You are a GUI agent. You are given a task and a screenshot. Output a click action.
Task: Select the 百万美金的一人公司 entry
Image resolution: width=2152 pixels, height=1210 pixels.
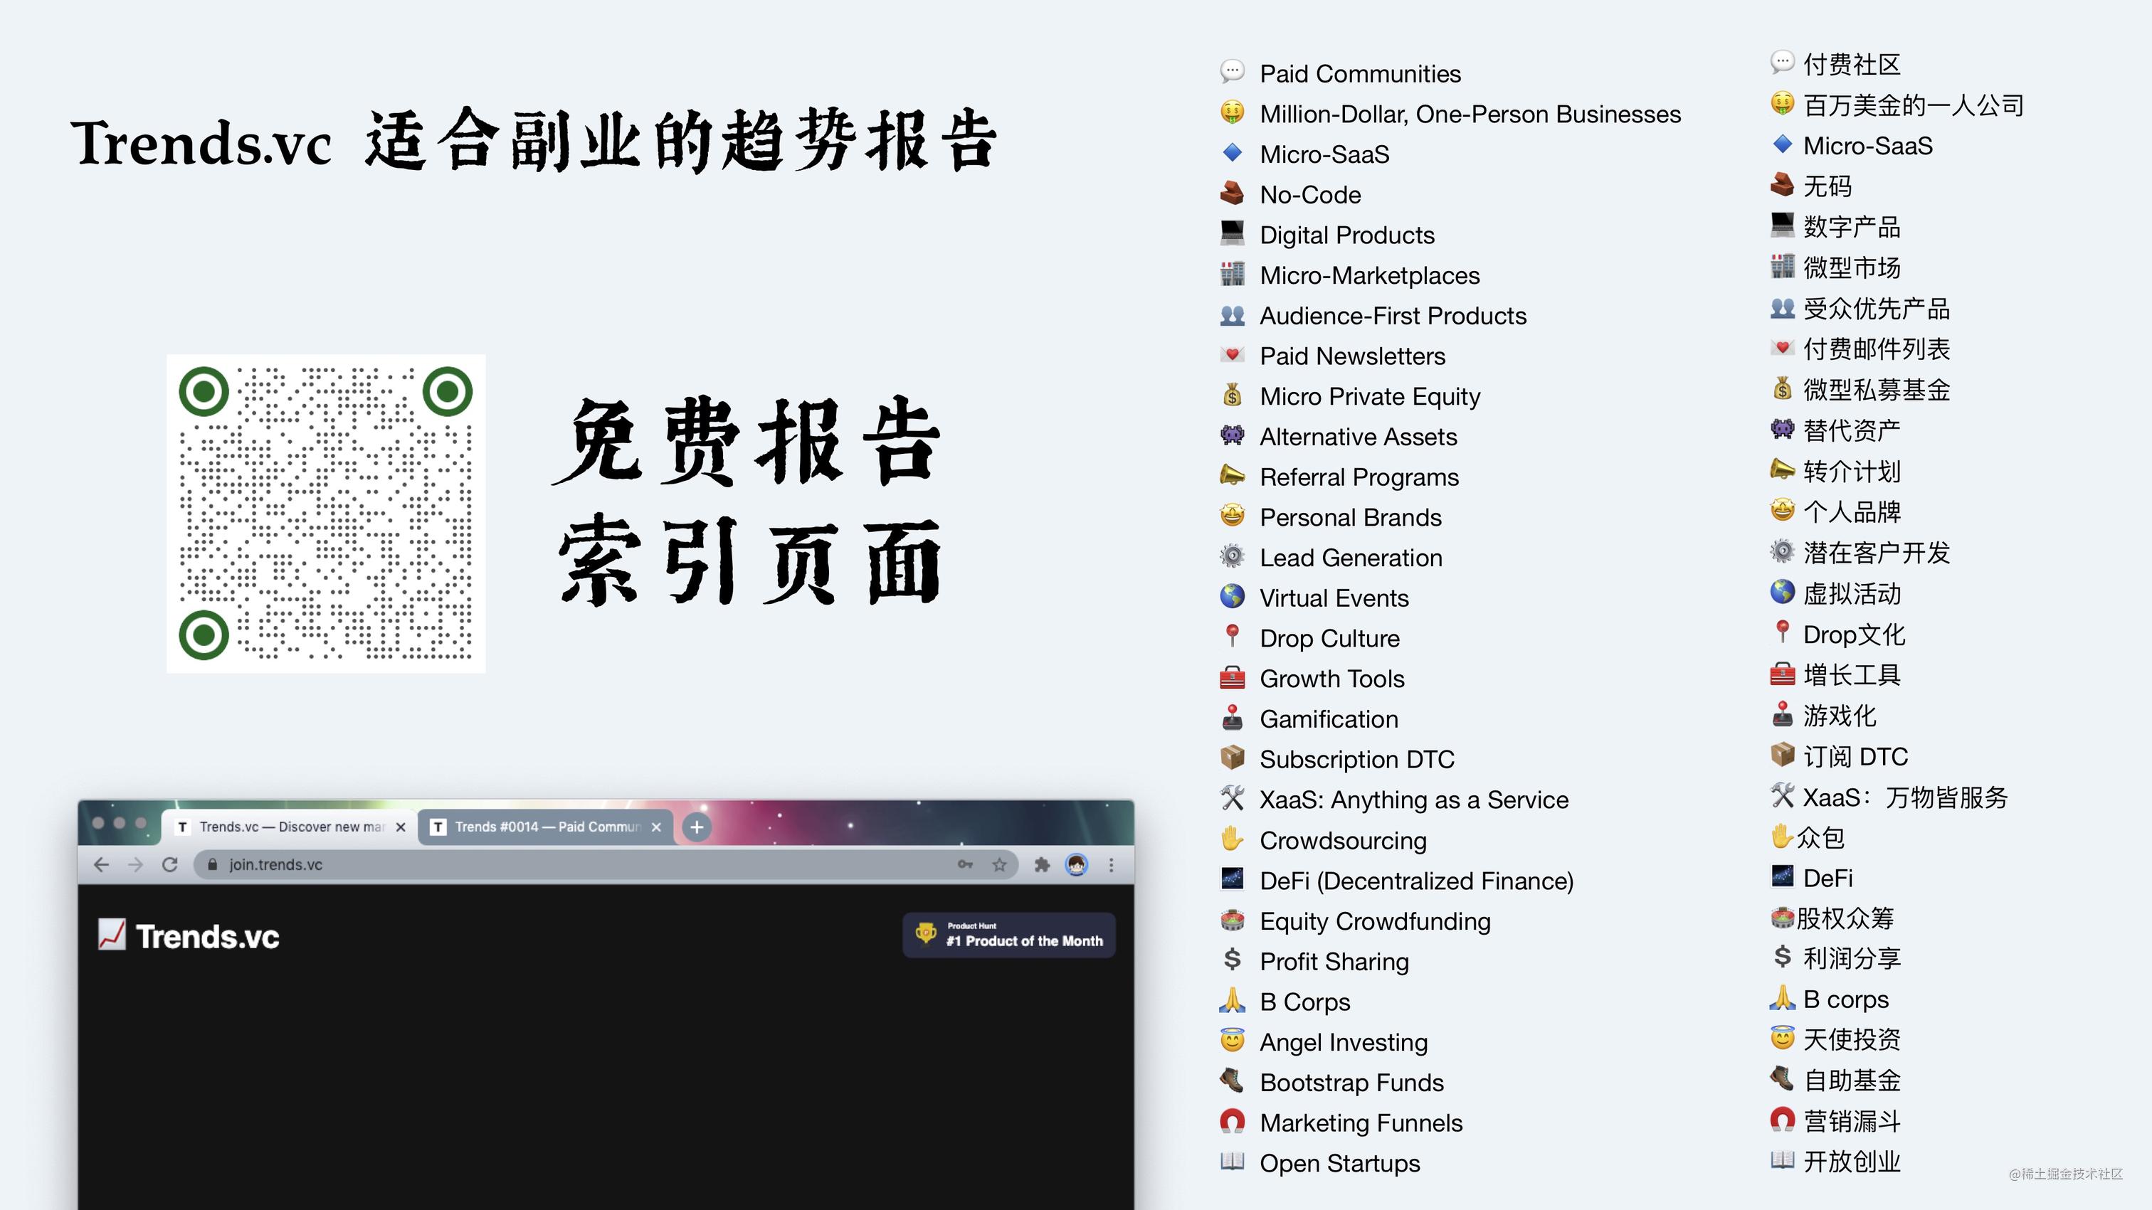(x=1913, y=105)
